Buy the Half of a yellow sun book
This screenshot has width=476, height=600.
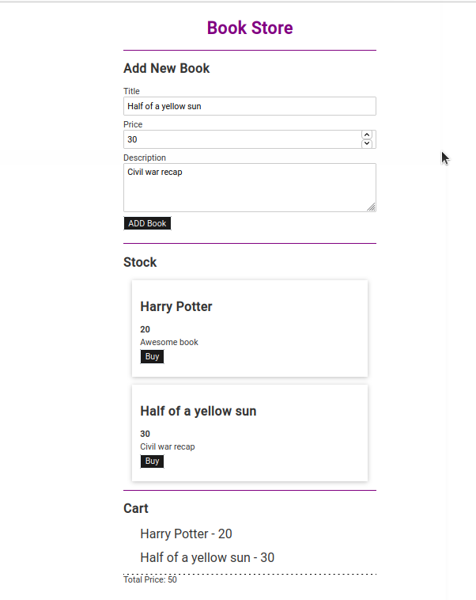coord(152,461)
